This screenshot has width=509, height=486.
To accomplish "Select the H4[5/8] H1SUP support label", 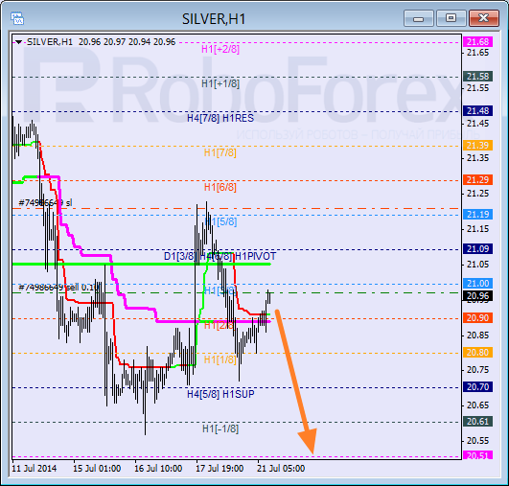I will (x=220, y=394).
